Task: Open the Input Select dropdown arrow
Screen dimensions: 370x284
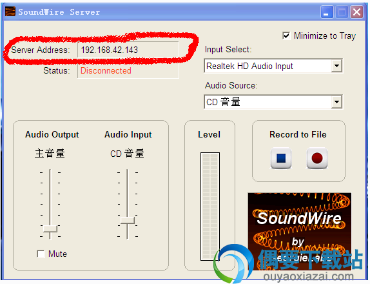Action: point(336,66)
